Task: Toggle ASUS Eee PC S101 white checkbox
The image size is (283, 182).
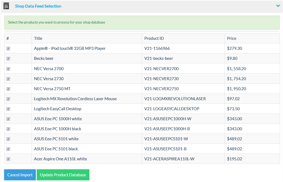Action: click(x=8, y=139)
